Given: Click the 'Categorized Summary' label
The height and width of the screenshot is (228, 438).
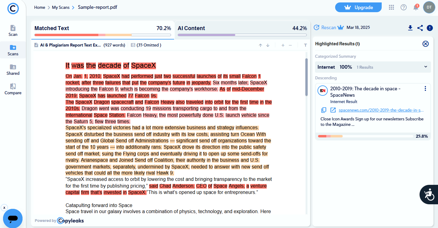Looking at the screenshot, I should (x=335, y=56).
